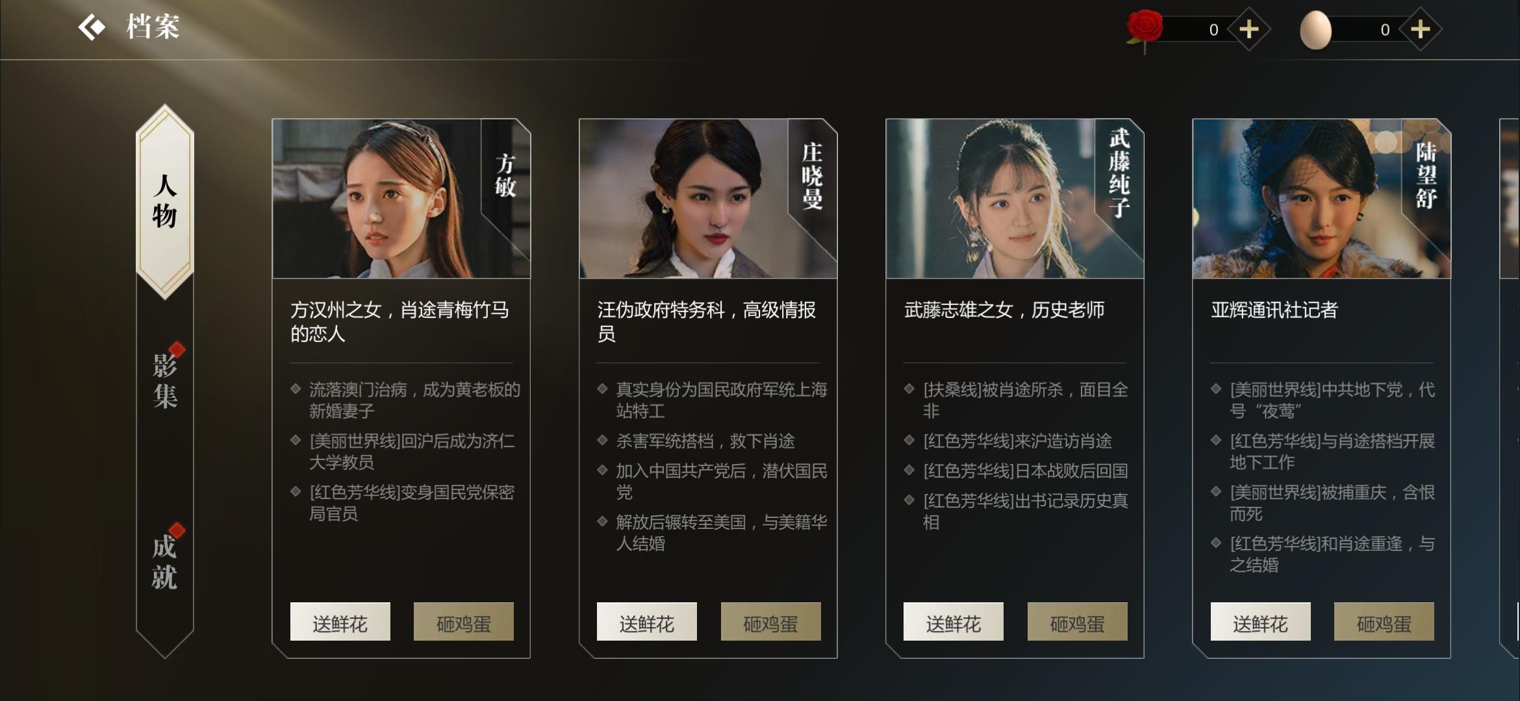Viewport: 1520px width, 701px height.
Task: Throw an egg at 陆望舒
Action: (1384, 622)
